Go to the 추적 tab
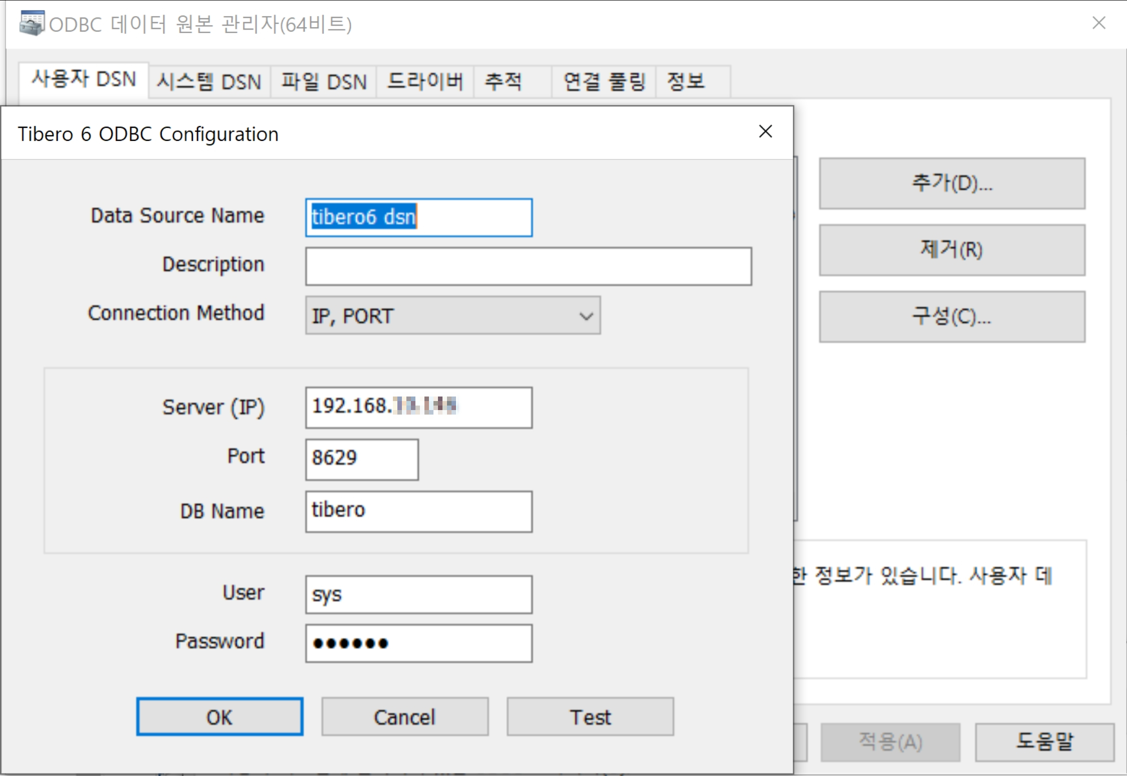 (x=504, y=82)
